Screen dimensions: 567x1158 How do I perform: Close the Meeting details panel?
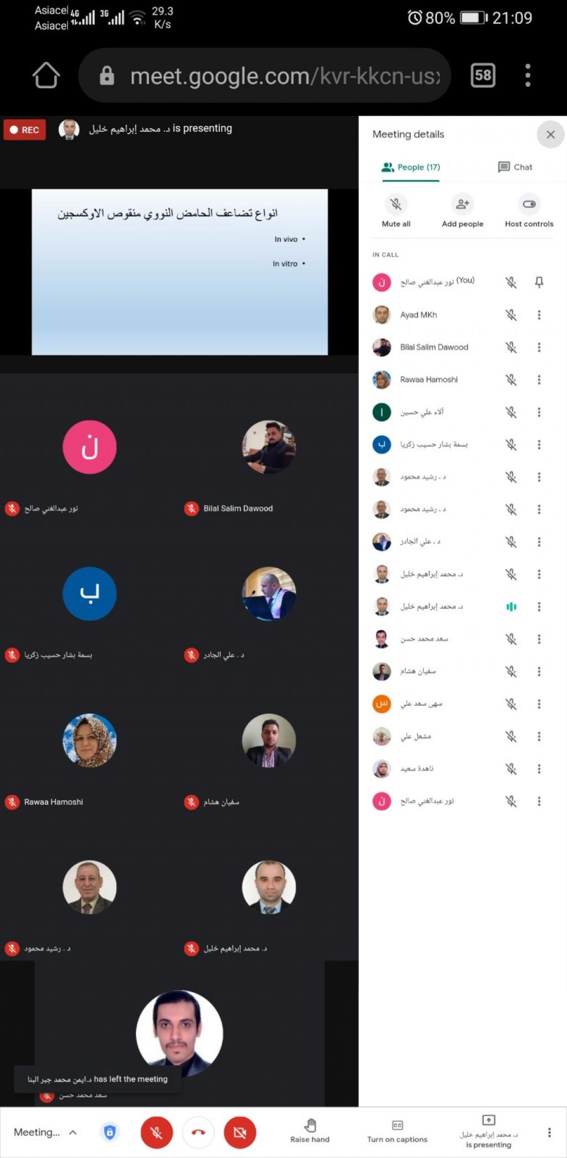tap(550, 134)
